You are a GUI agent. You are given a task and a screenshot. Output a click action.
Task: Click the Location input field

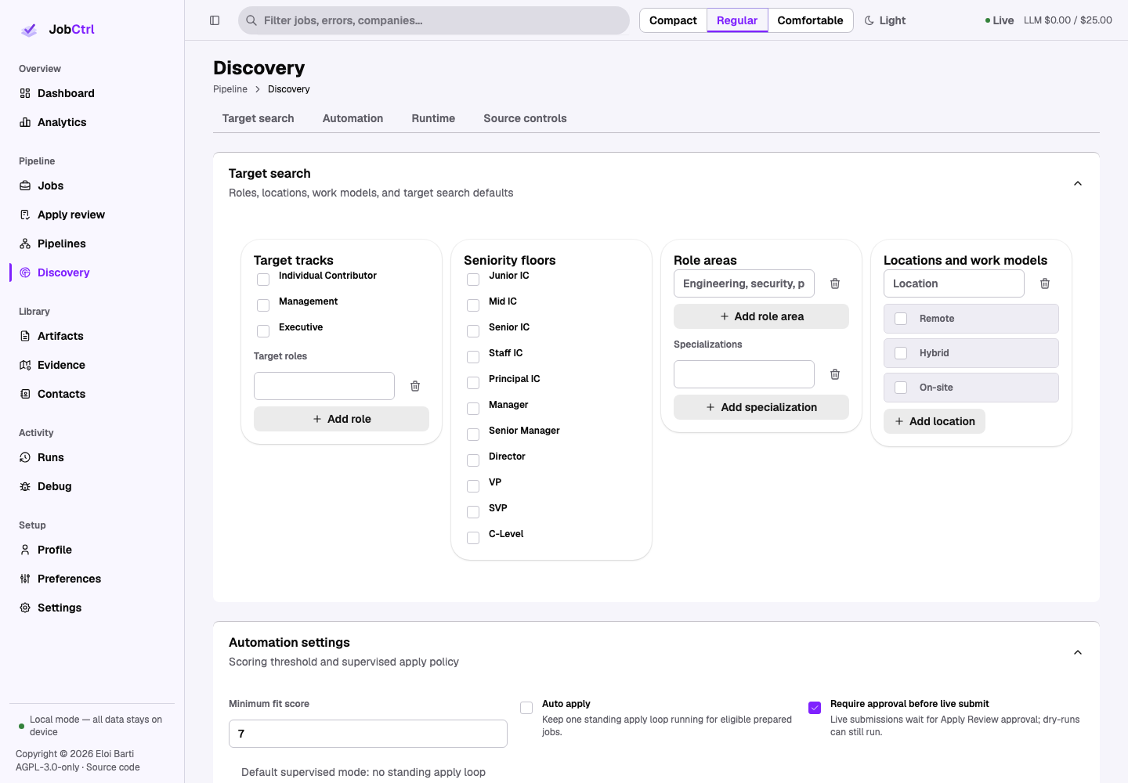click(954, 283)
